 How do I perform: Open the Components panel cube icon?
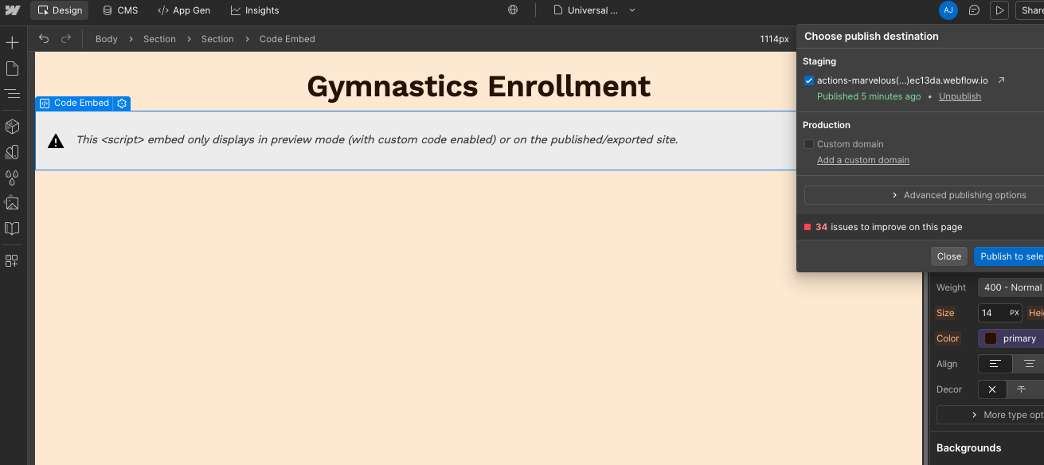[x=12, y=127]
